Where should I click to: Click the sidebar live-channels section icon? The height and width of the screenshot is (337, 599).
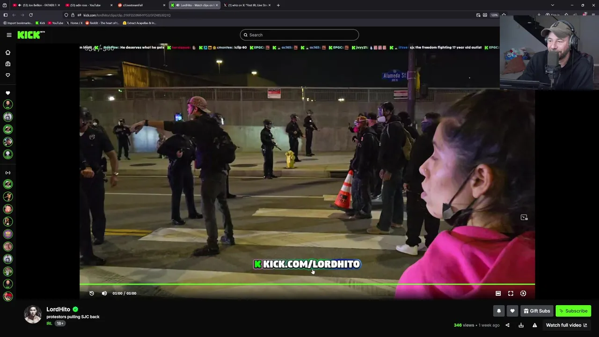(7, 173)
